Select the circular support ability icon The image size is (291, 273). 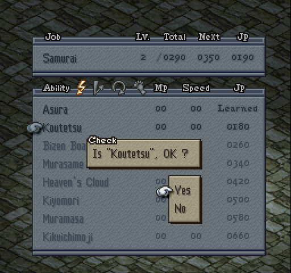pos(119,88)
